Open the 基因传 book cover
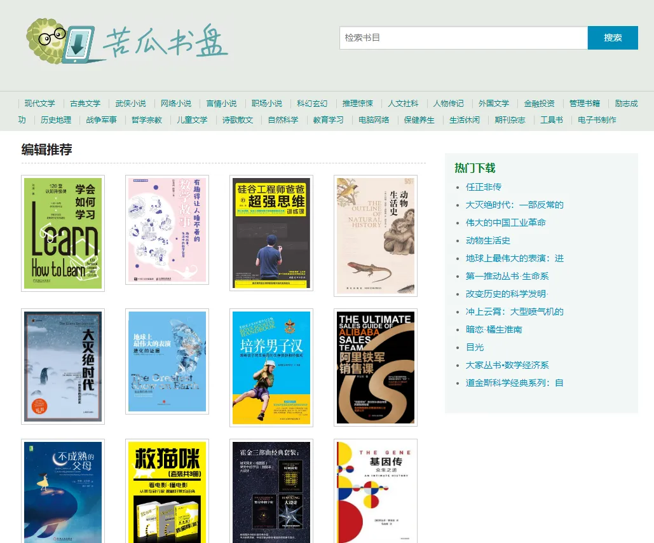The image size is (654, 543). pyautogui.click(x=376, y=491)
